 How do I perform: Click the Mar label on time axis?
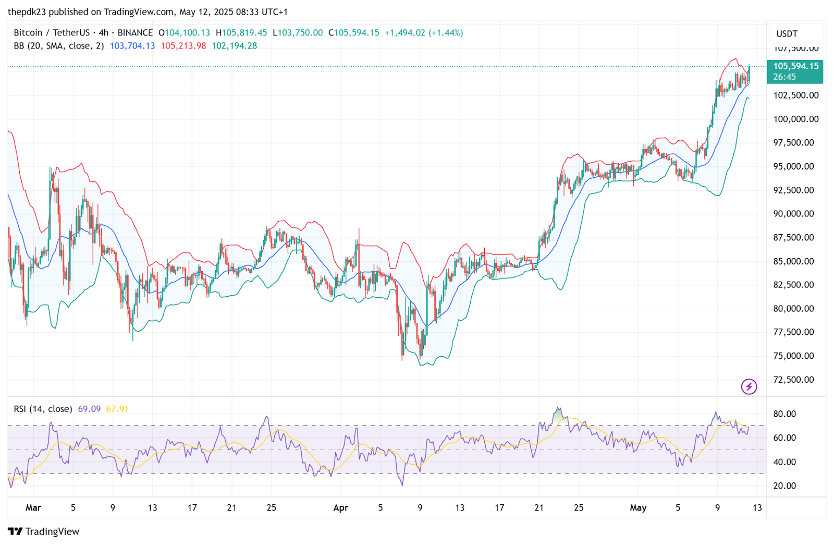click(33, 507)
